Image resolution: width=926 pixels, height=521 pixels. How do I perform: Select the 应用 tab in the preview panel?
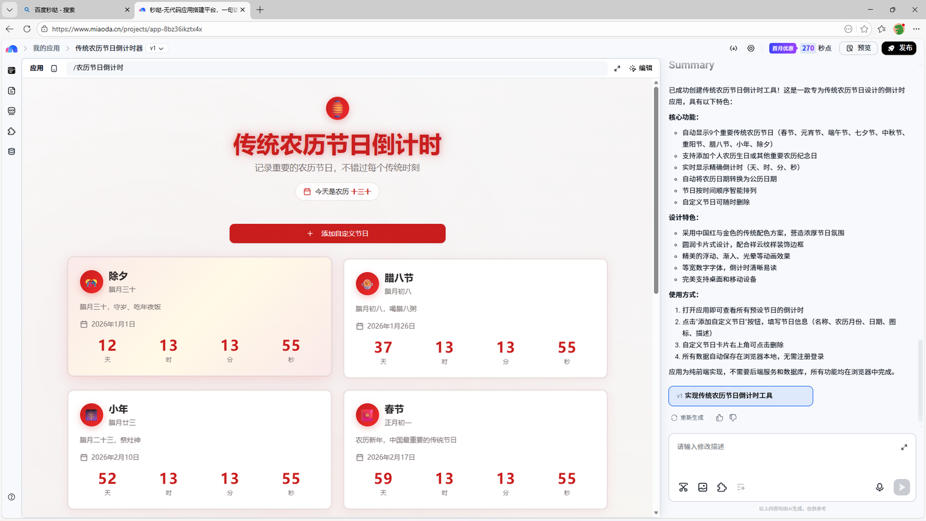(x=37, y=68)
